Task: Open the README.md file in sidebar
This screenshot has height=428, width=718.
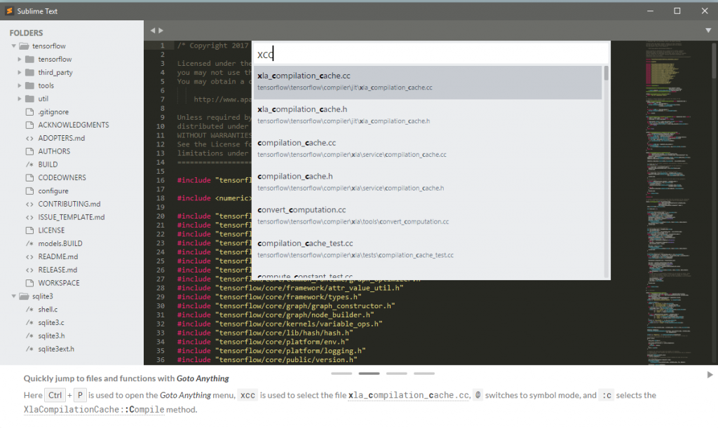Action: tap(57, 256)
